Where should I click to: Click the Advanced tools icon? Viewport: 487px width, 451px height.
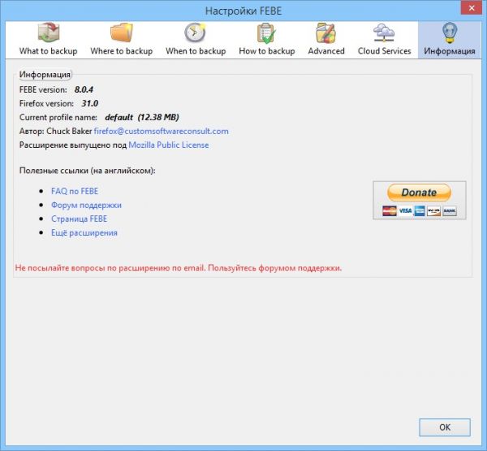[x=325, y=33]
